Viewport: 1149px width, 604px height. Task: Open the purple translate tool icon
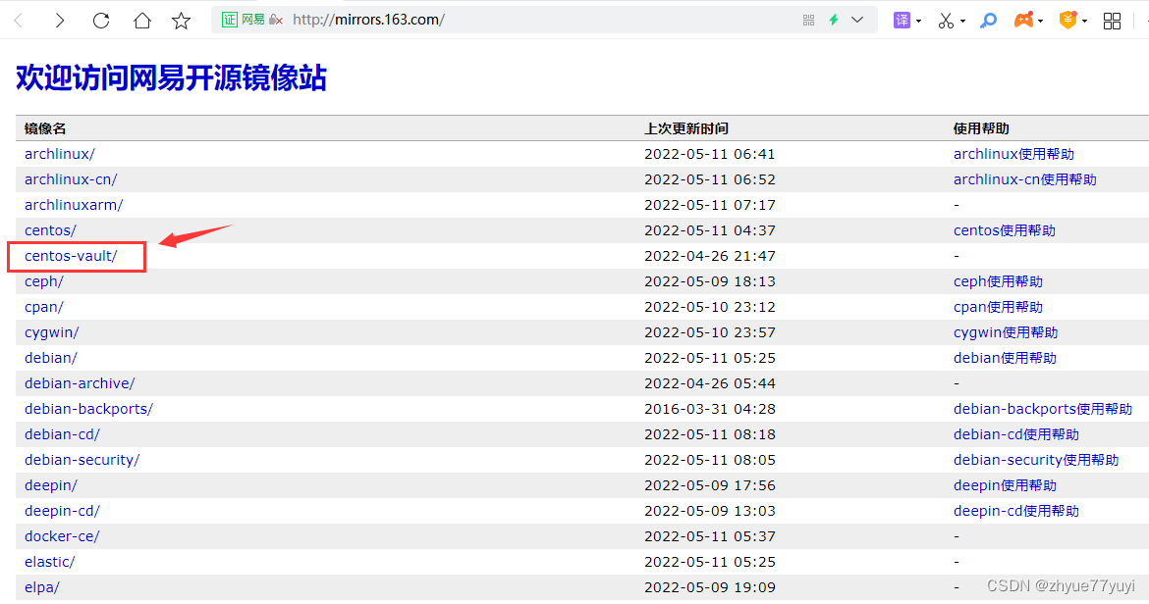point(902,21)
